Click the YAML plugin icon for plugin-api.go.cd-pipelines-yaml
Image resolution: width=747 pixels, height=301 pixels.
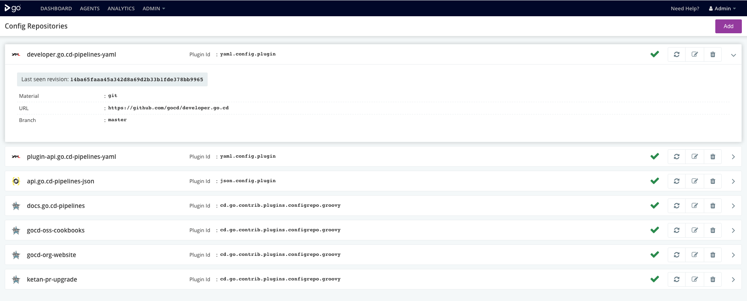16,157
